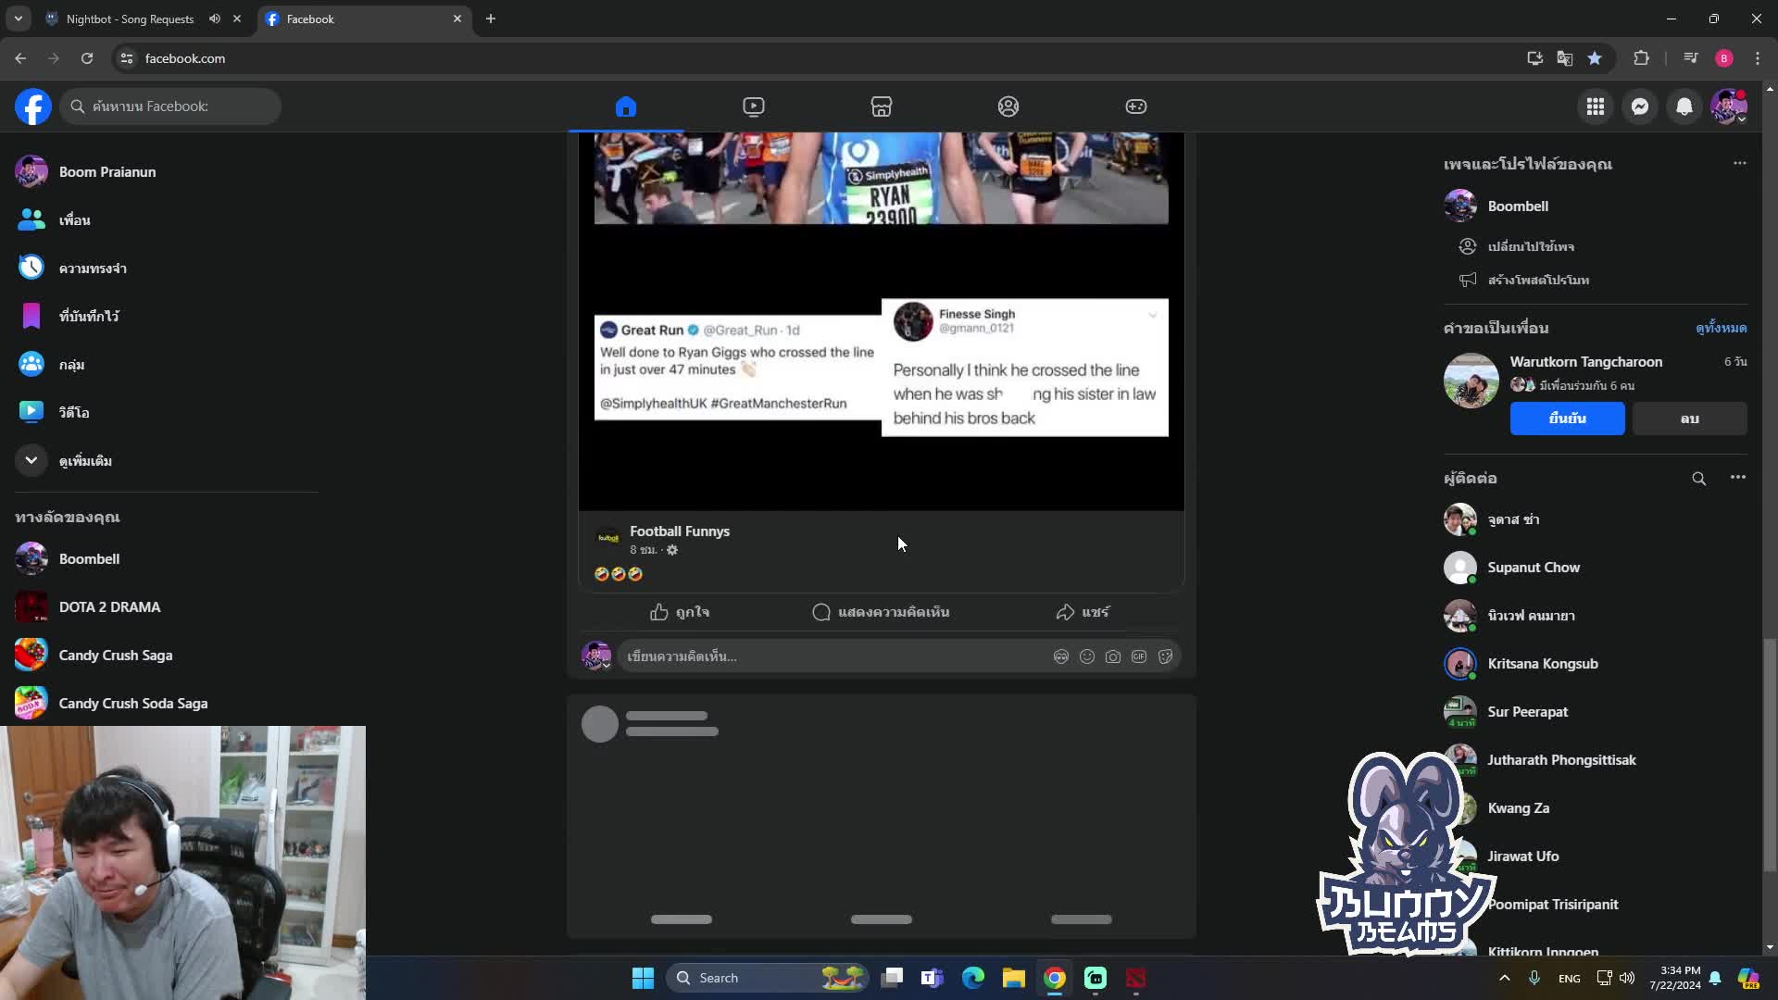Open Saved items in left sidebar

(x=167, y=317)
